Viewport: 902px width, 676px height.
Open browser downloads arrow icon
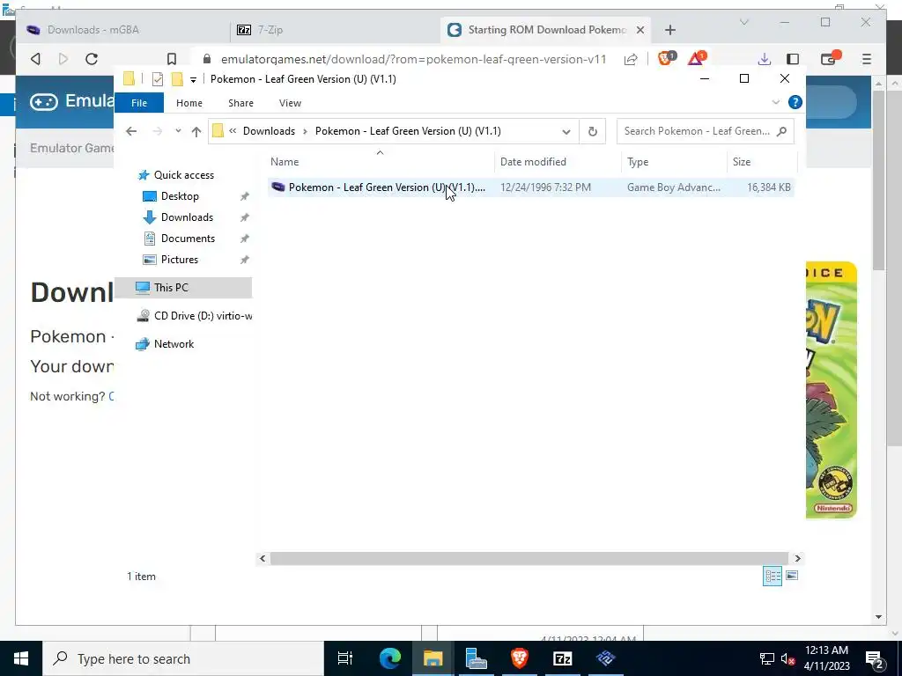764,59
